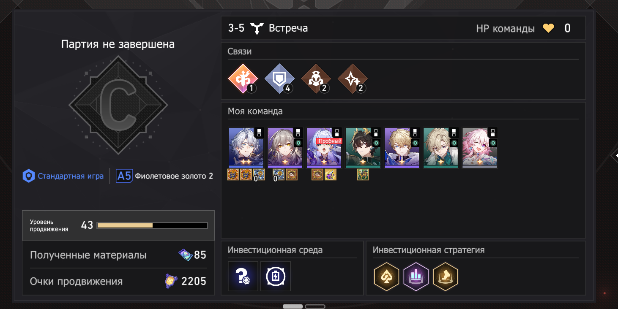Click the Уровень продвижения progress bar
Screen dimensions: 618x309
coord(152,225)
